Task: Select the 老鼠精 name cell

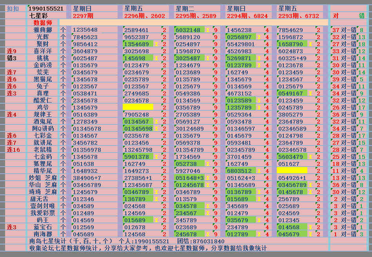Action: click(x=42, y=149)
